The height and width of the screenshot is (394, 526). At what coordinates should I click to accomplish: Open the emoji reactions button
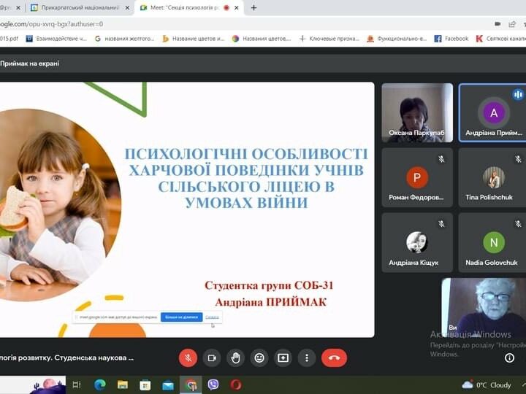click(x=259, y=358)
